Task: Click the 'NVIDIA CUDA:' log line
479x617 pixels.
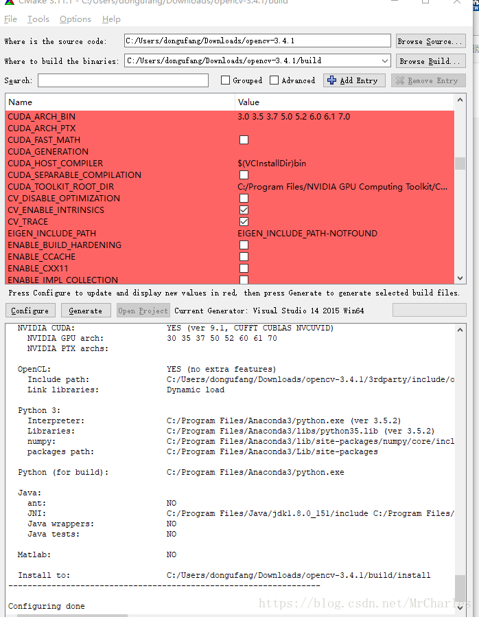Action: pos(175,328)
